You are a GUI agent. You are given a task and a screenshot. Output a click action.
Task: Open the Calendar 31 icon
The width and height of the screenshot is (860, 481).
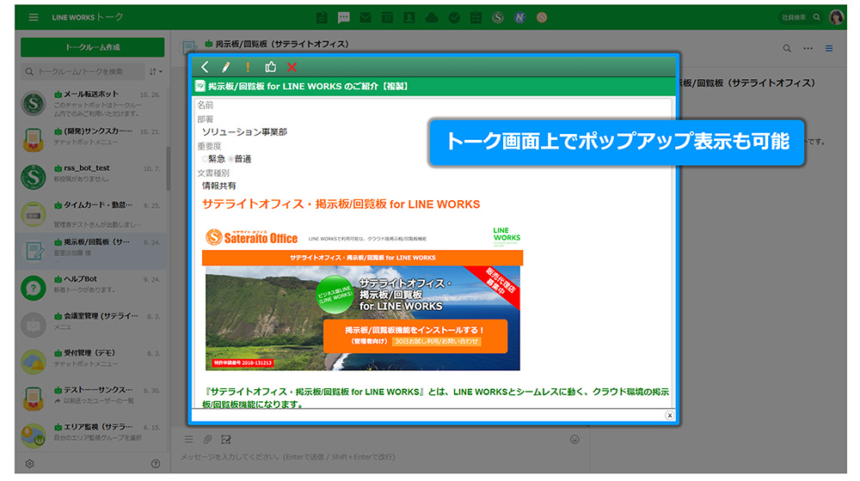[387, 17]
